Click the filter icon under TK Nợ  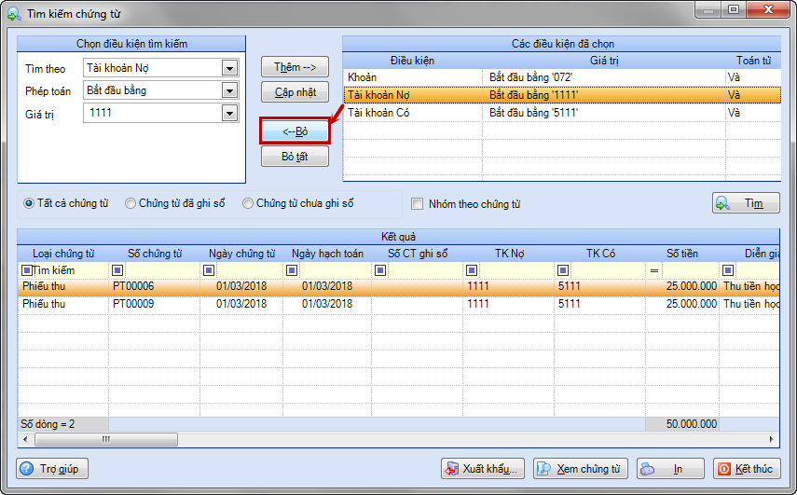(x=472, y=270)
